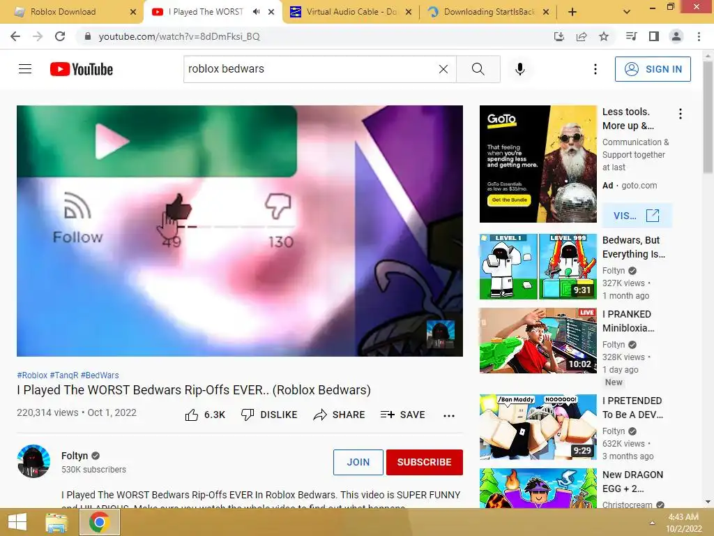Image resolution: width=714 pixels, height=536 pixels.
Task: Open the Windows Start button
Action: pos(17,522)
